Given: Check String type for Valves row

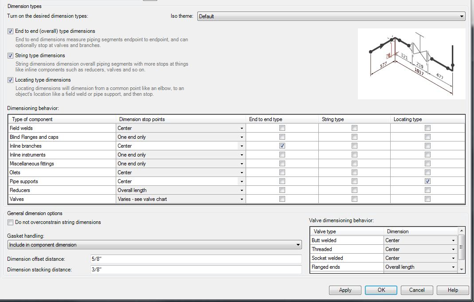Looking at the screenshot, I should (x=354, y=199).
